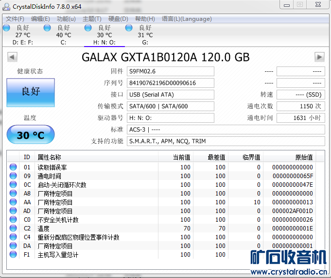Image resolution: width=331 pixels, height=278 pixels.
Task: Open the 语言(L)(Language) menu
Action: (x=187, y=19)
